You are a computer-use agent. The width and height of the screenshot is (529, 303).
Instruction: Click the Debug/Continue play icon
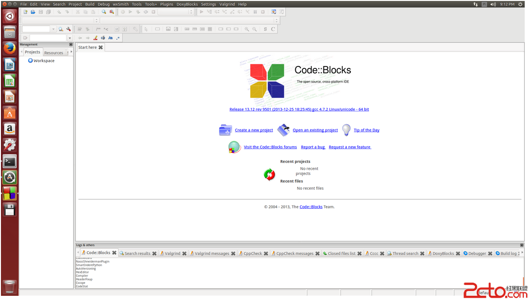pyautogui.click(x=201, y=12)
